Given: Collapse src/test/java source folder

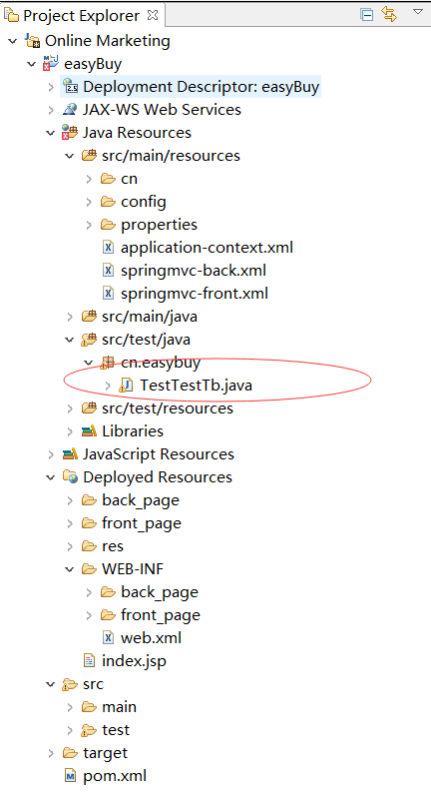Looking at the screenshot, I should (70, 340).
